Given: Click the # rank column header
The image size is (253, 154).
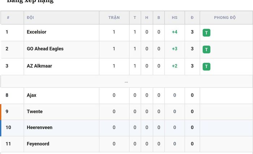Looking at the screenshot, I should [8, 17].
